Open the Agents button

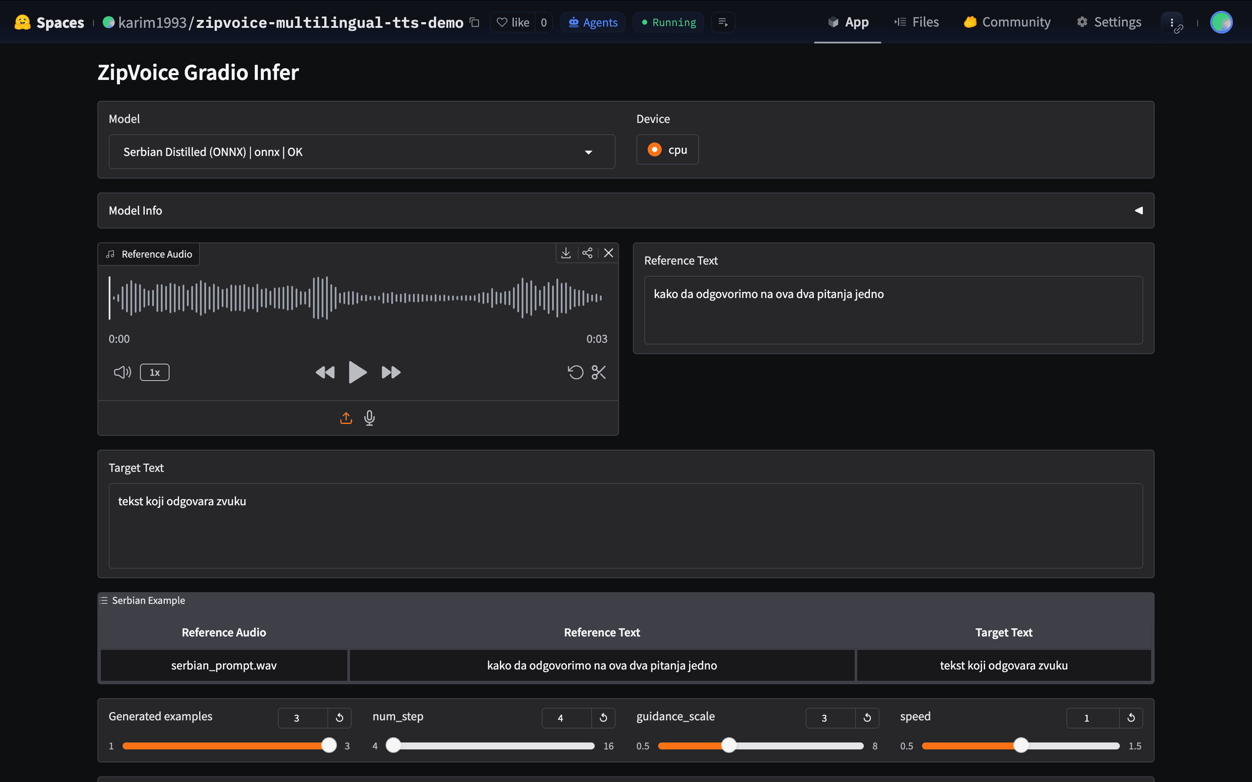click(x=593, y=22)
